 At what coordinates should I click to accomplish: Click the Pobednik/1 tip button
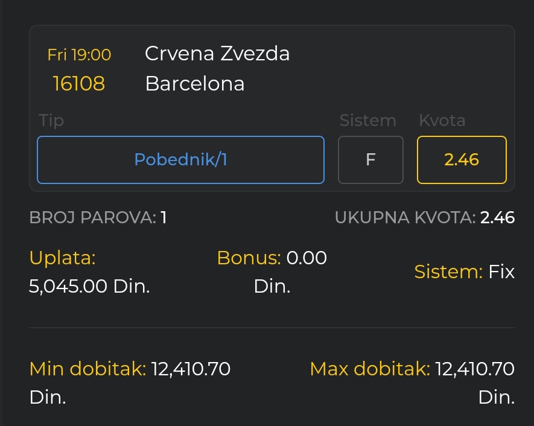(180, 160)
